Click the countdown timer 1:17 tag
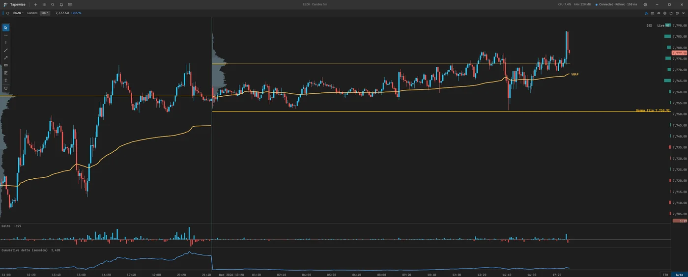 679,221
